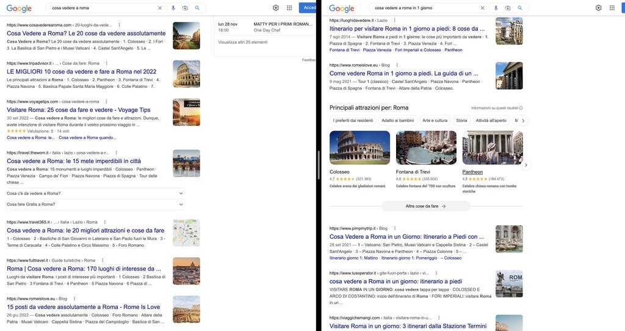Click thumbnail of tripadvisor.it Colosseum result
Screen dimensions: 625x331
(187, 74)
